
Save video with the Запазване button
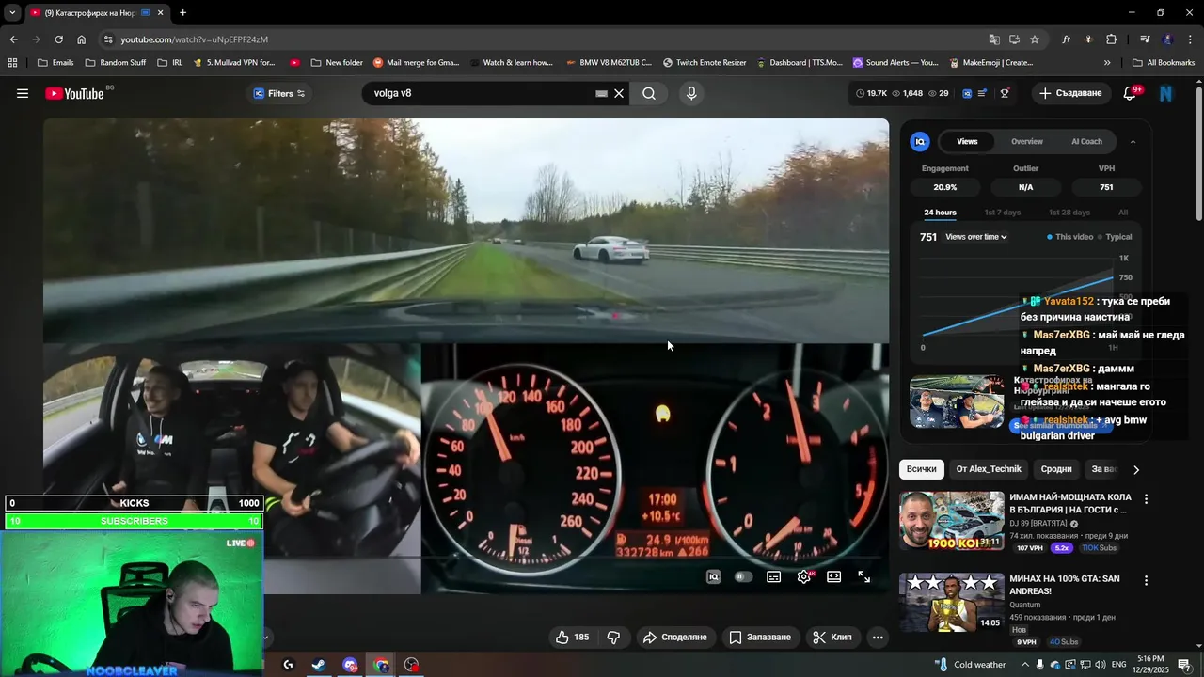(x=760, y=637)
